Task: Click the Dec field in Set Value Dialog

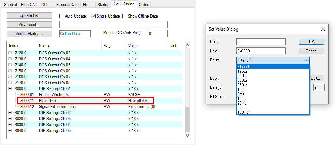Action: (261, 42)
